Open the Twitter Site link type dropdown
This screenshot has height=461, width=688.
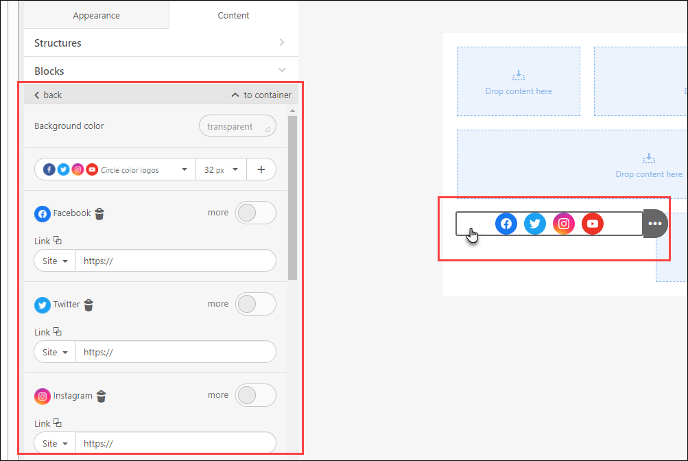tap(55, 352)
